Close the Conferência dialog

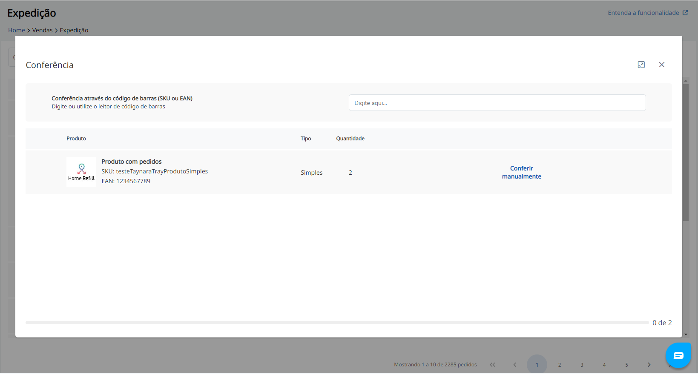point(661,65)
